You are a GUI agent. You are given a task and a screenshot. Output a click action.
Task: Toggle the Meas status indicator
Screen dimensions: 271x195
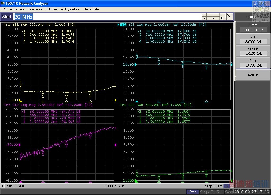(192, 192)
